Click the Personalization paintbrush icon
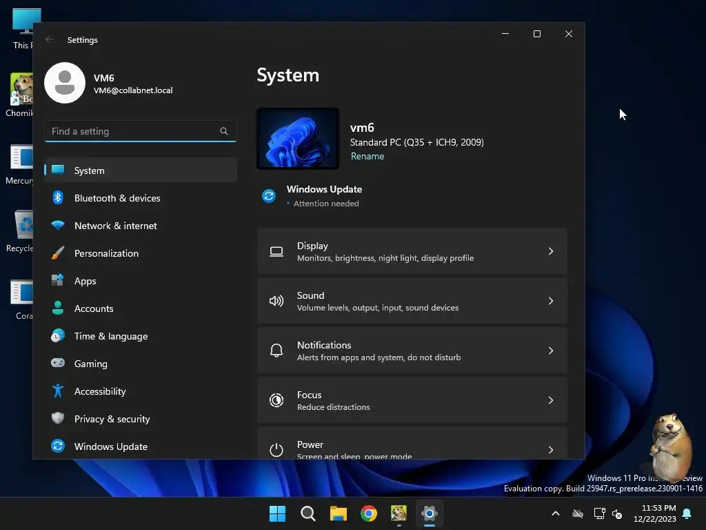The width and height of the screenshot is (706, 530). [x=58, y=253]
